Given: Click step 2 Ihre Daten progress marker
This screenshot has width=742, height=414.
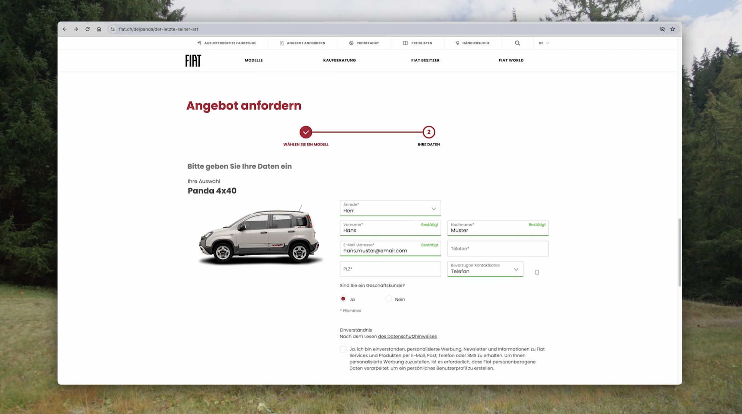Looking at the screenshot, I should pos(428,132).
